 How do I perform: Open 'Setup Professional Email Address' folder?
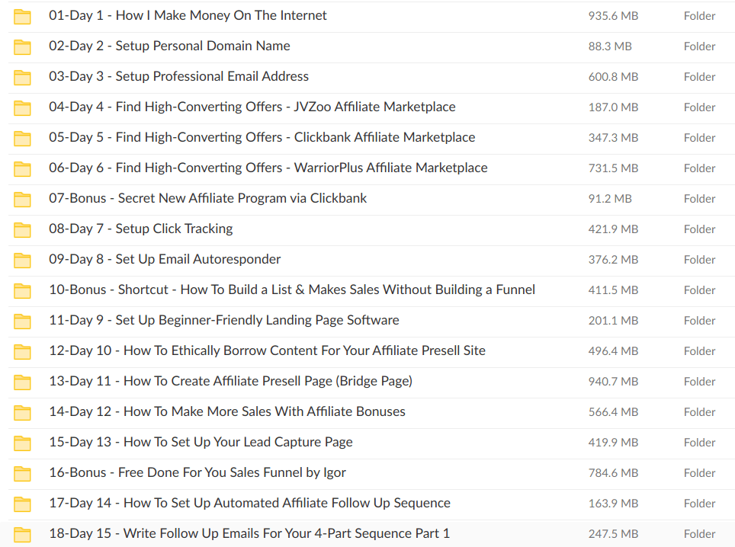(x=178, y=76)
